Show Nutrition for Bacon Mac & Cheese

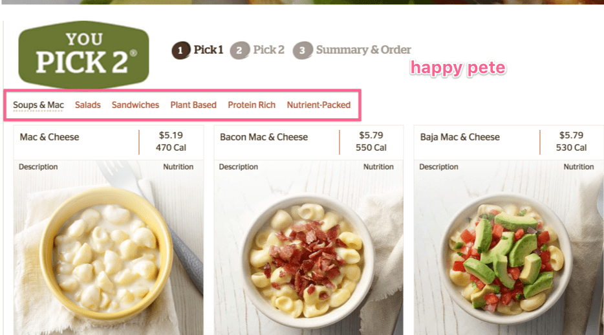point(378,167)
